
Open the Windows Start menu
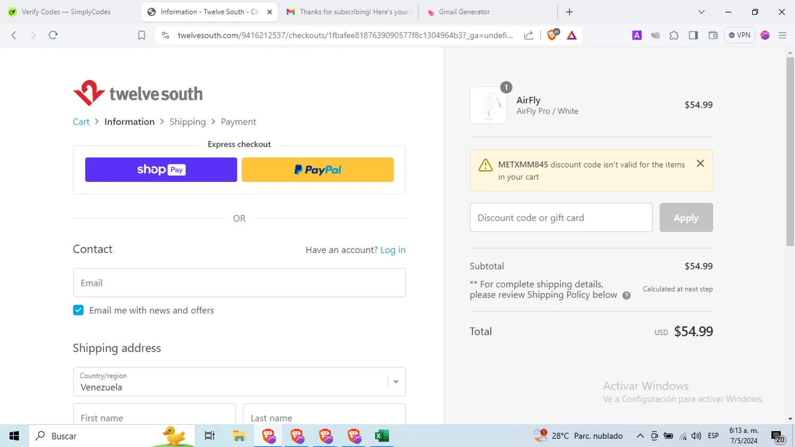coord(14,436)
